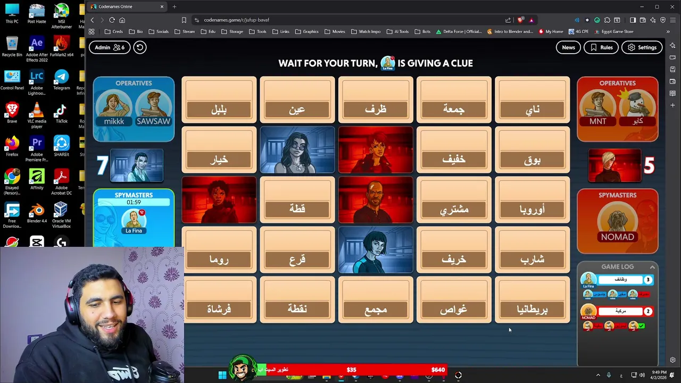
Task: Click the Brave Rewards triangle icon
Action: [x=531, y=20]
